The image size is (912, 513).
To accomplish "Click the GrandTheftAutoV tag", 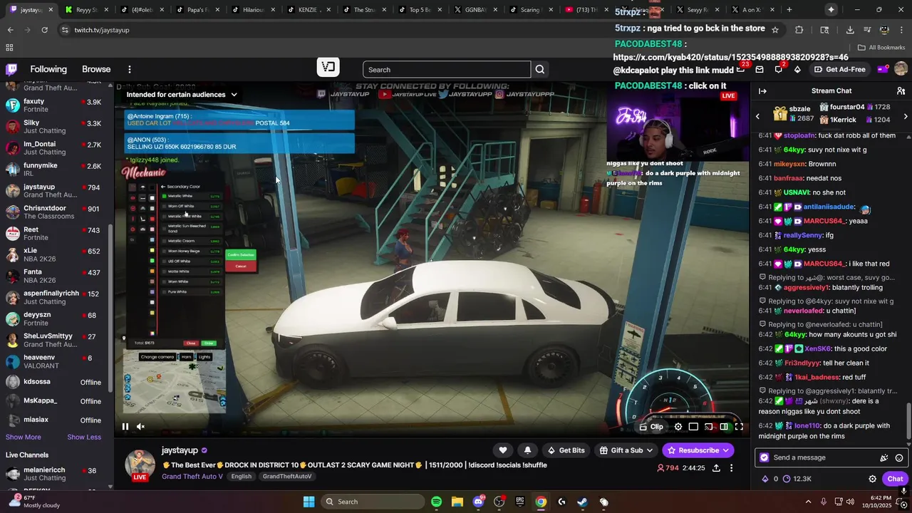I will [x=286, y=477].
